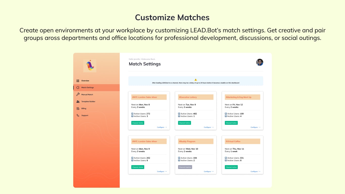Open Configure link for Marketing & Eng Meet Up
This screenshot has width=345, height=194.
255,127
